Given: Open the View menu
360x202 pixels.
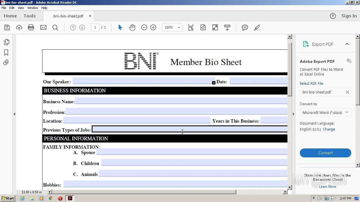Looking at the screenshot, I should [x=21, y=8].
